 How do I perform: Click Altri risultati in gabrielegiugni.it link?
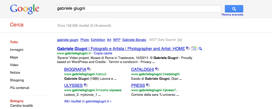pyautogui.click(x=88, y=101)
